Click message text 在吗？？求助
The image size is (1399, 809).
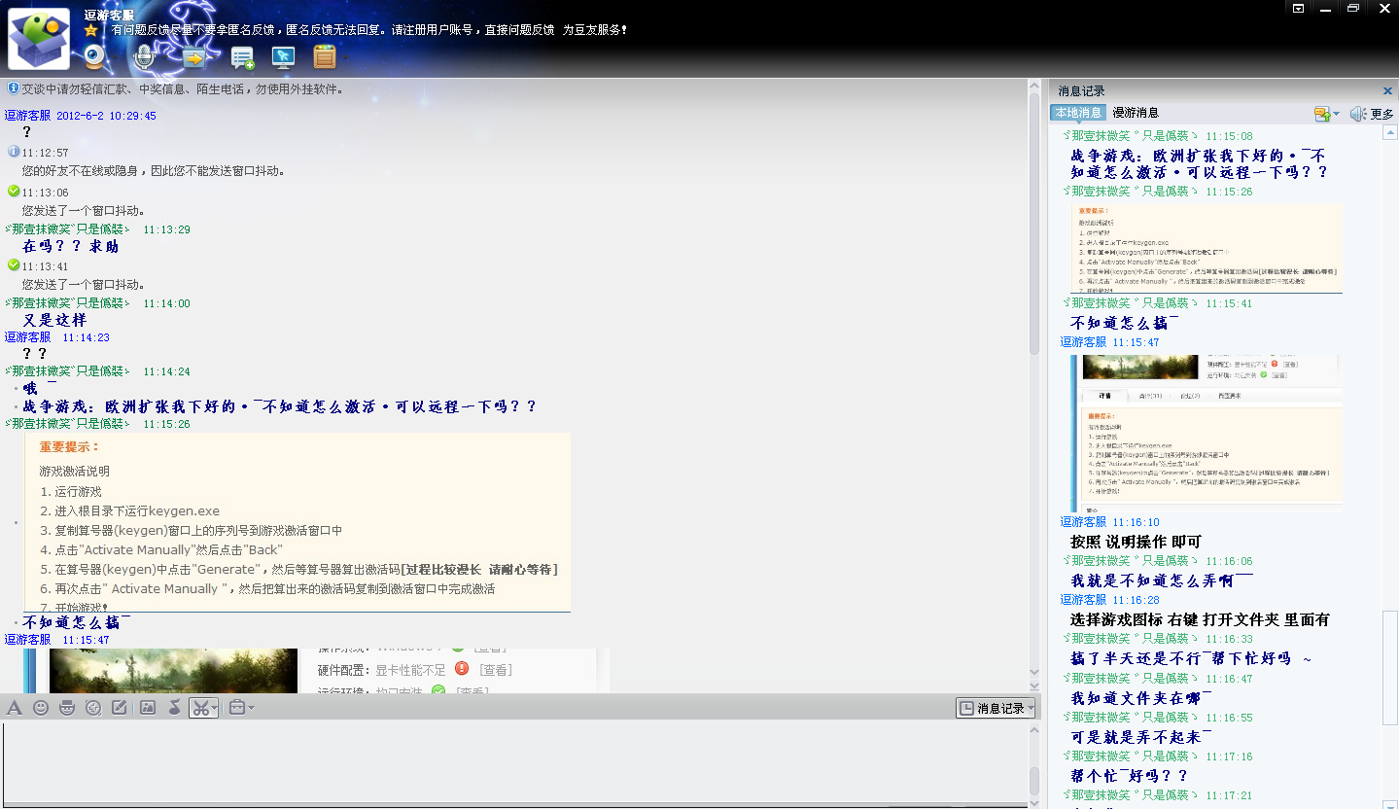click(x=71, y=247)
